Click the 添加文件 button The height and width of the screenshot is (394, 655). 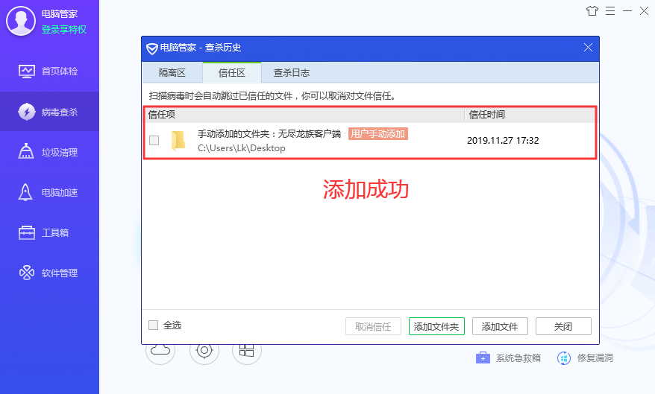[500, 326]
